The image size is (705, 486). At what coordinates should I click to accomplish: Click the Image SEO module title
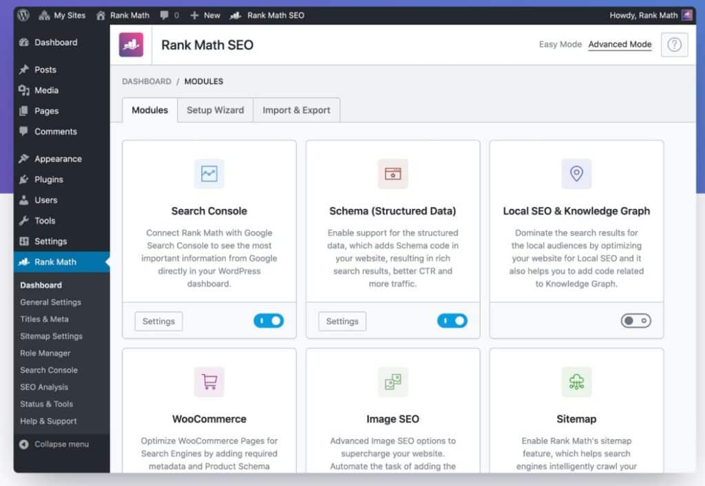392,419
